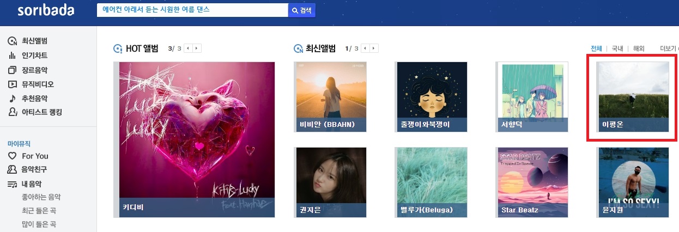Open 아티스트 랭킹 sidebar icon
The height and width of the screenshot is (232, 679).
tap(12, 112)
